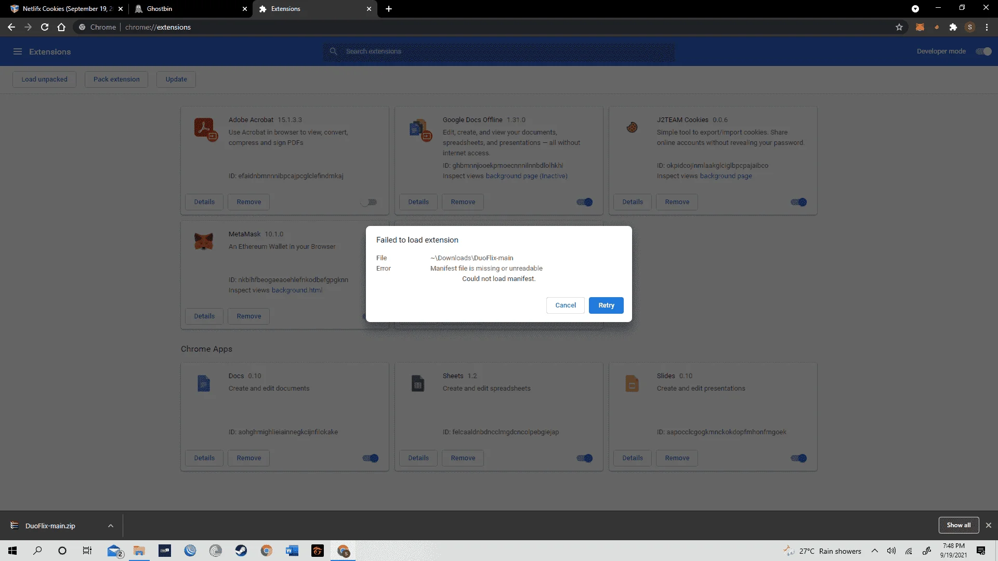Click the MetaMask fox card icon
The width and height of the screenshot is (998, 561).
click(x=204, y=241)
